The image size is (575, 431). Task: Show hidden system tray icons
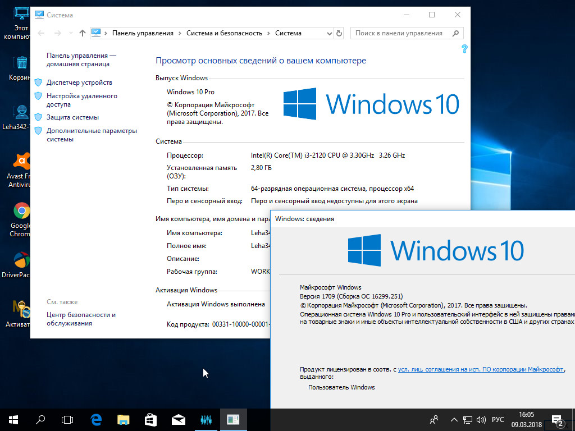[x=454, y=419]
